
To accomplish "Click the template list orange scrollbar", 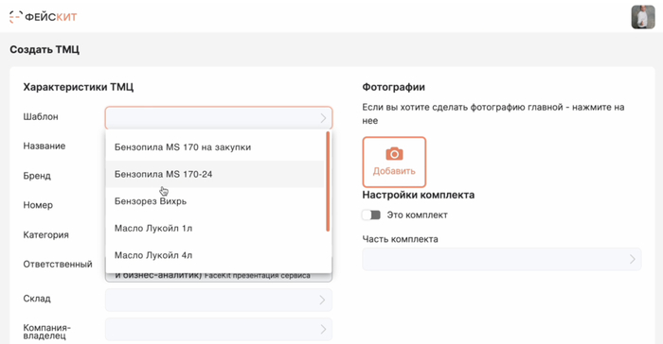I will click(x=328, y=181).
